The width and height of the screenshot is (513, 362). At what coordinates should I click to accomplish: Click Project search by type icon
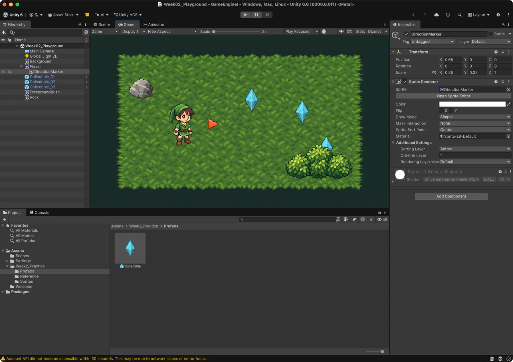pyautogui.click(x=346, y=219)
